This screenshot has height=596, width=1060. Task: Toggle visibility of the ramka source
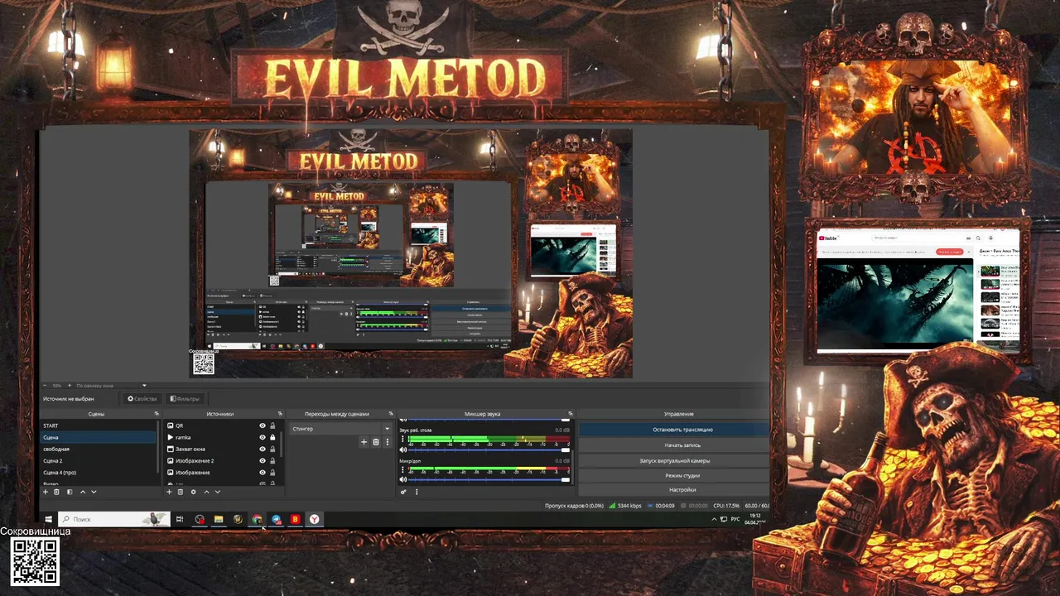[x=263, y=437]
